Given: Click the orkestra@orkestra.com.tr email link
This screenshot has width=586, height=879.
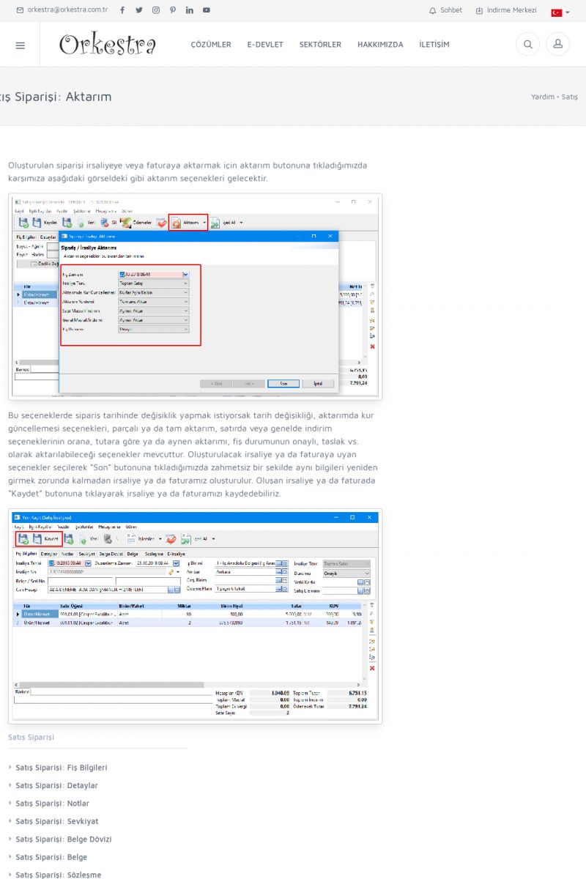Looking at the screenshot, I should tap(62, 10).
